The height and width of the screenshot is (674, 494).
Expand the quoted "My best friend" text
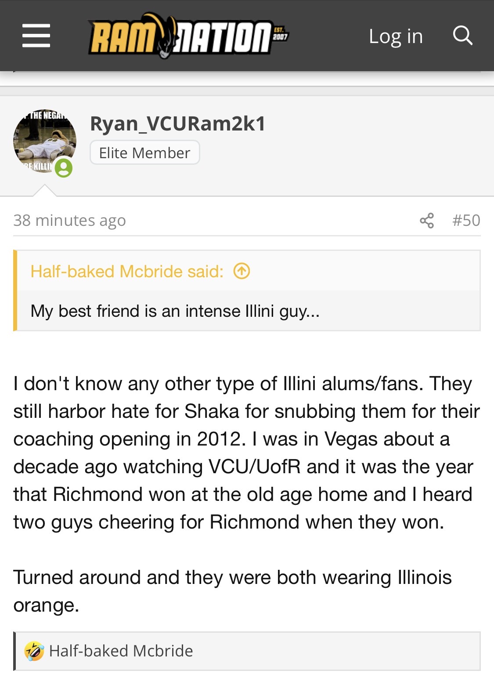[x=175, y=311]
